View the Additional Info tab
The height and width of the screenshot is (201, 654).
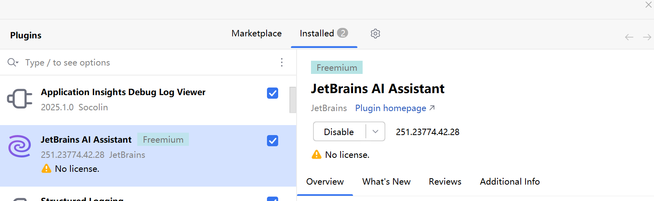coord(510,182)
